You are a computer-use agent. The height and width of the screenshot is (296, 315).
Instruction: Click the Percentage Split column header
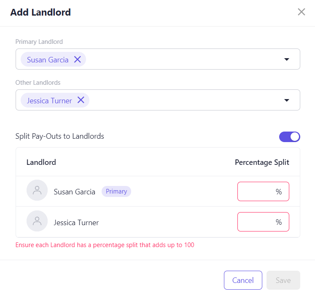(262, 162)
